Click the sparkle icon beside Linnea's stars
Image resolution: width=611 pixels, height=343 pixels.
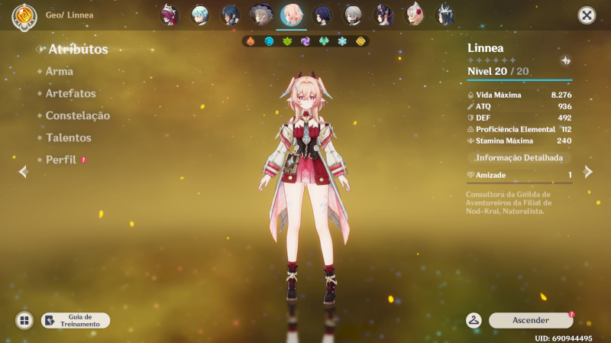coord(566,60)
